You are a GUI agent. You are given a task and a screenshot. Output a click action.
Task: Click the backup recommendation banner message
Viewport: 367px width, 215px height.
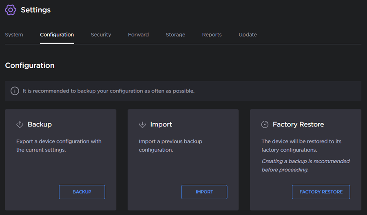[x=108, y=91]
